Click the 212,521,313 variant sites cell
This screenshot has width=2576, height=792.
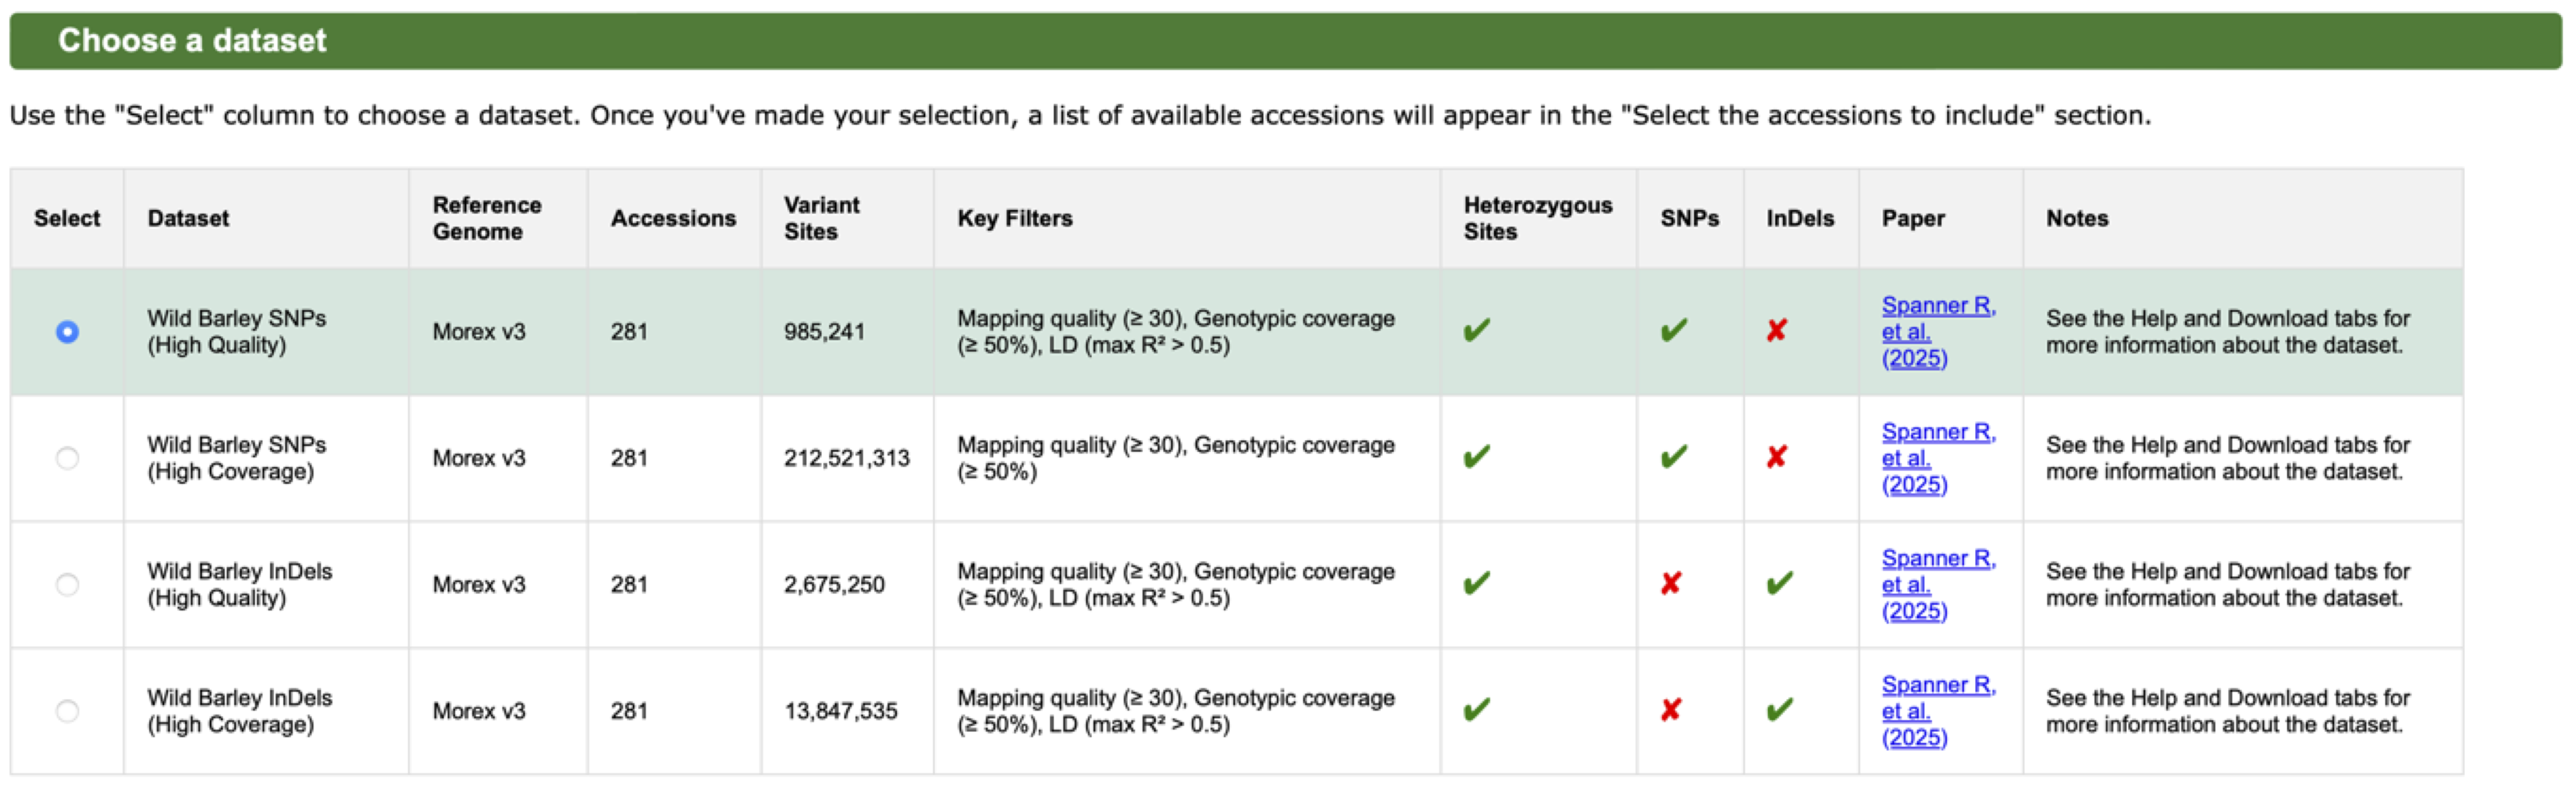point(846,459)
